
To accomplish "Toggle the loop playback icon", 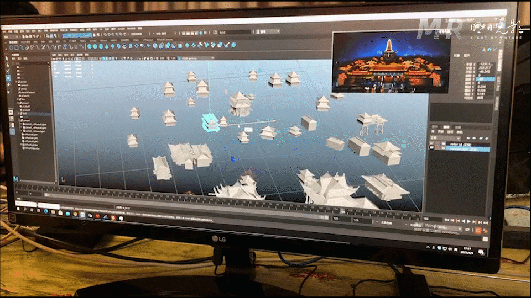I will 467,230.
